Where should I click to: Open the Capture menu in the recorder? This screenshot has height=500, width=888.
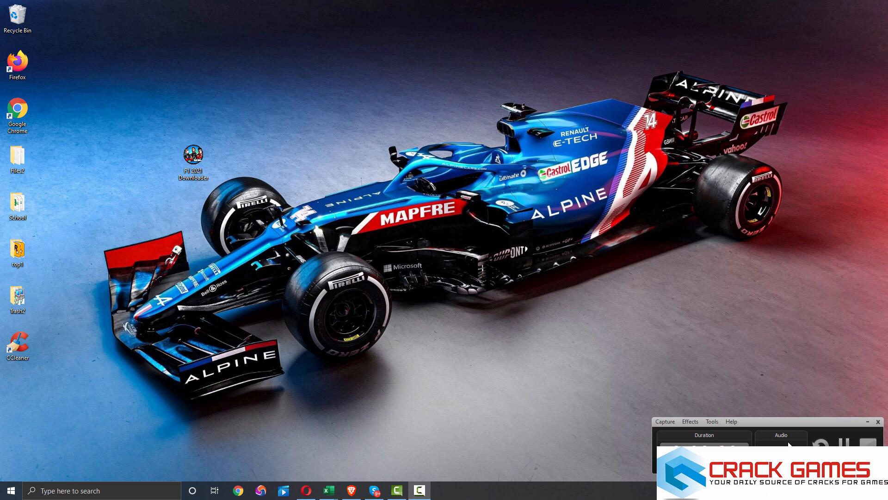click(665, 422)
